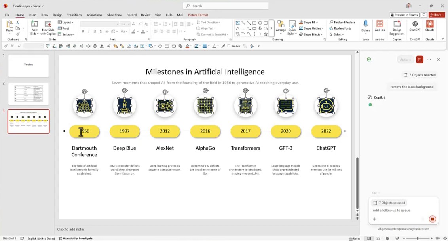448x241 pixels.
Task: Toggle Italic formatting
Action: [89, 31]
